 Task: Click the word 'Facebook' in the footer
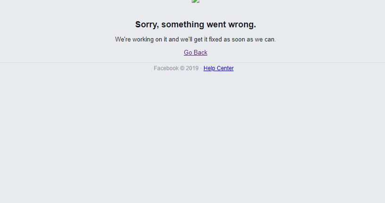pos(166,68)
